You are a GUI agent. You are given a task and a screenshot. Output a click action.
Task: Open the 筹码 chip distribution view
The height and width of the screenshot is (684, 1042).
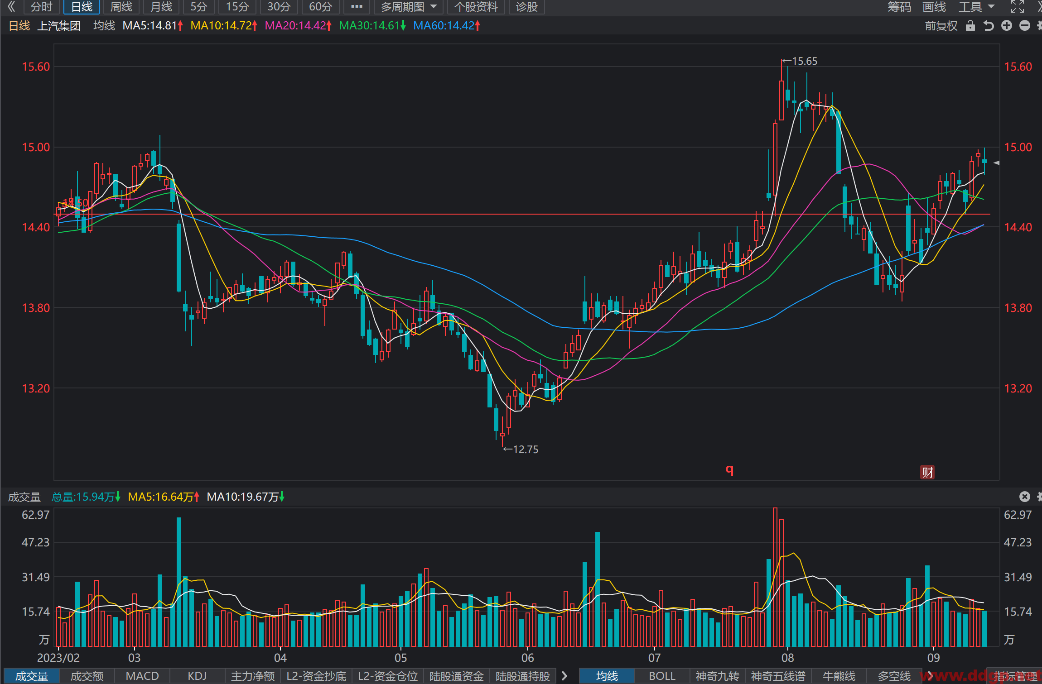pos(899,7)
